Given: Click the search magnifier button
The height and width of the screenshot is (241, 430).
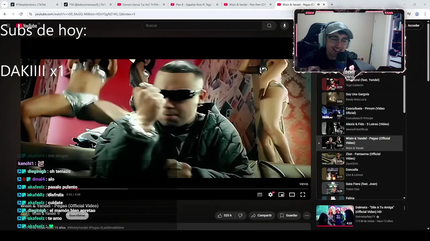Looking at the screenshot, I should point(269,25).
